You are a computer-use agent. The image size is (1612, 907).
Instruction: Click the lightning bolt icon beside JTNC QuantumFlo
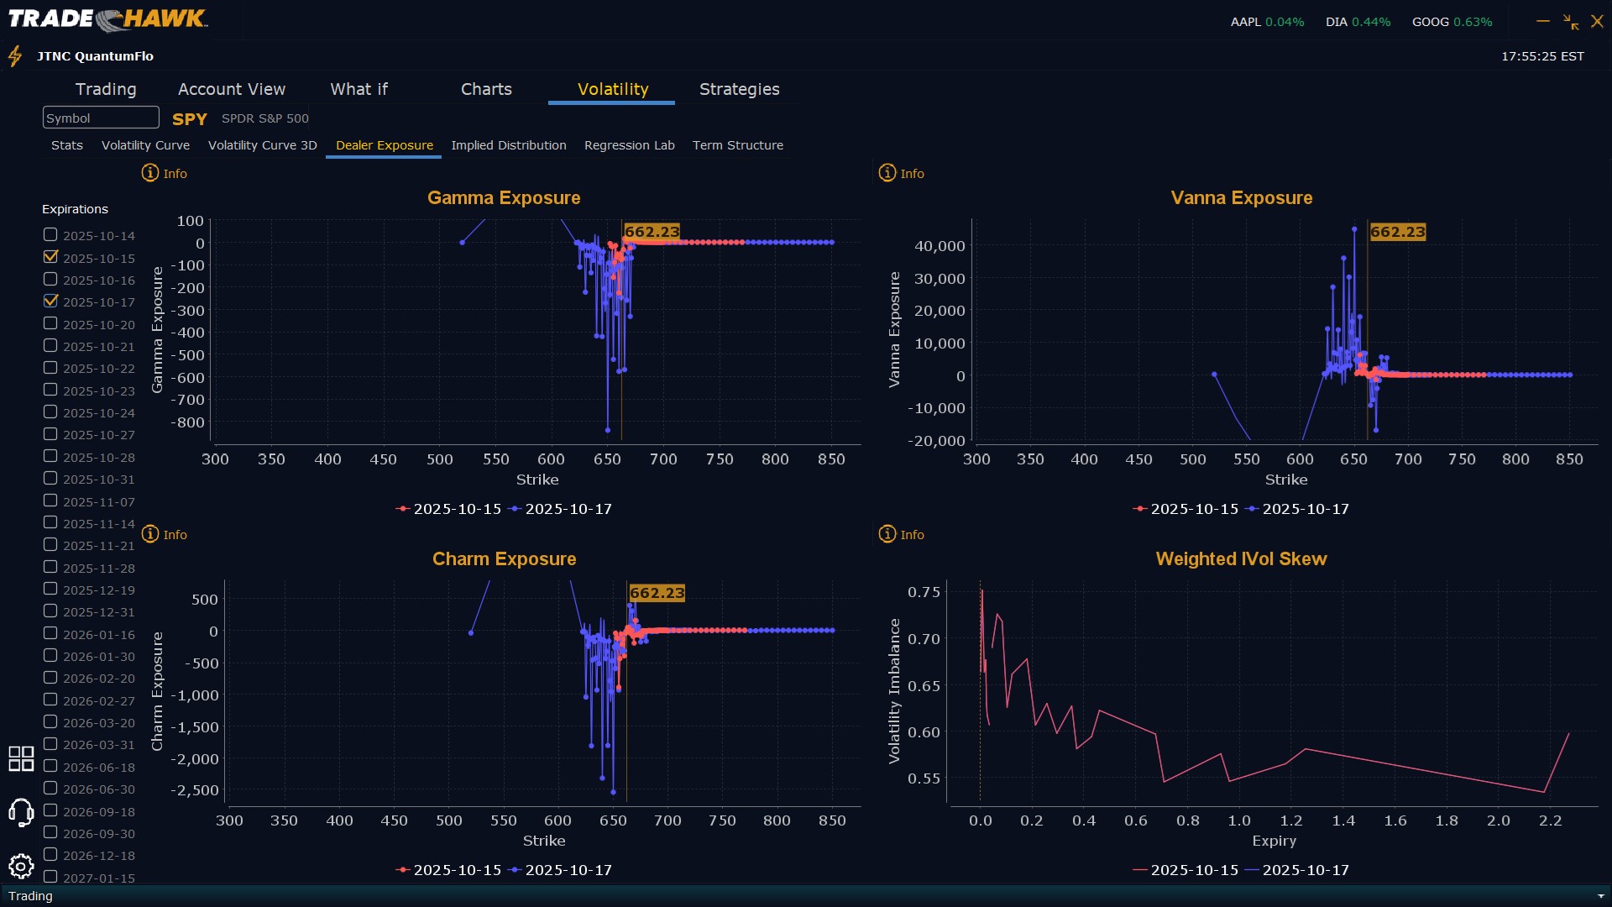pyautogui.click(x=14, y=56)
